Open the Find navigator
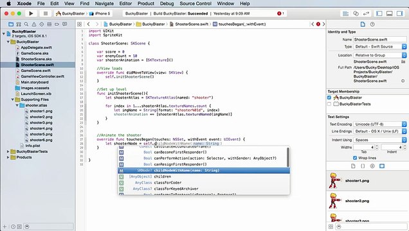This screenshot has height=231, width=409. [x=26, y=24]
